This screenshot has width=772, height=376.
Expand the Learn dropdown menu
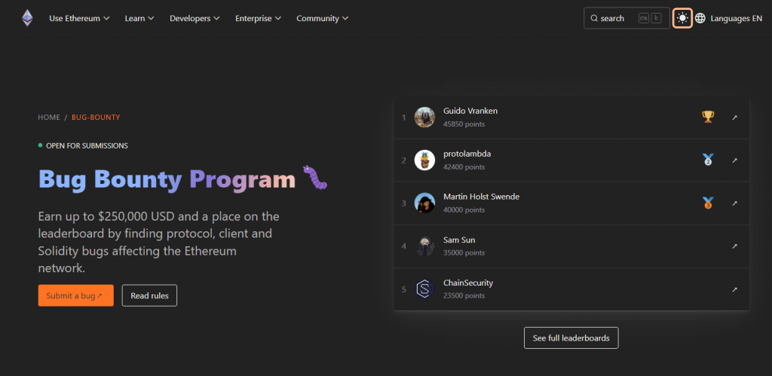pyautogui.click(x=139, y=18)
